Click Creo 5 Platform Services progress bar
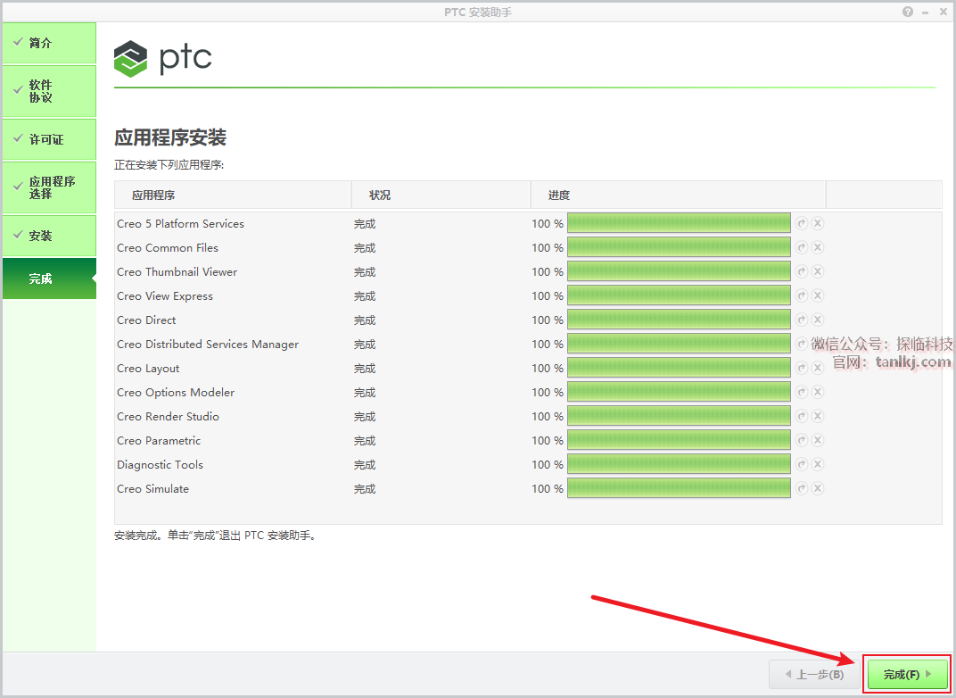The width and height of the screenshot is (956, 698). 679,223
